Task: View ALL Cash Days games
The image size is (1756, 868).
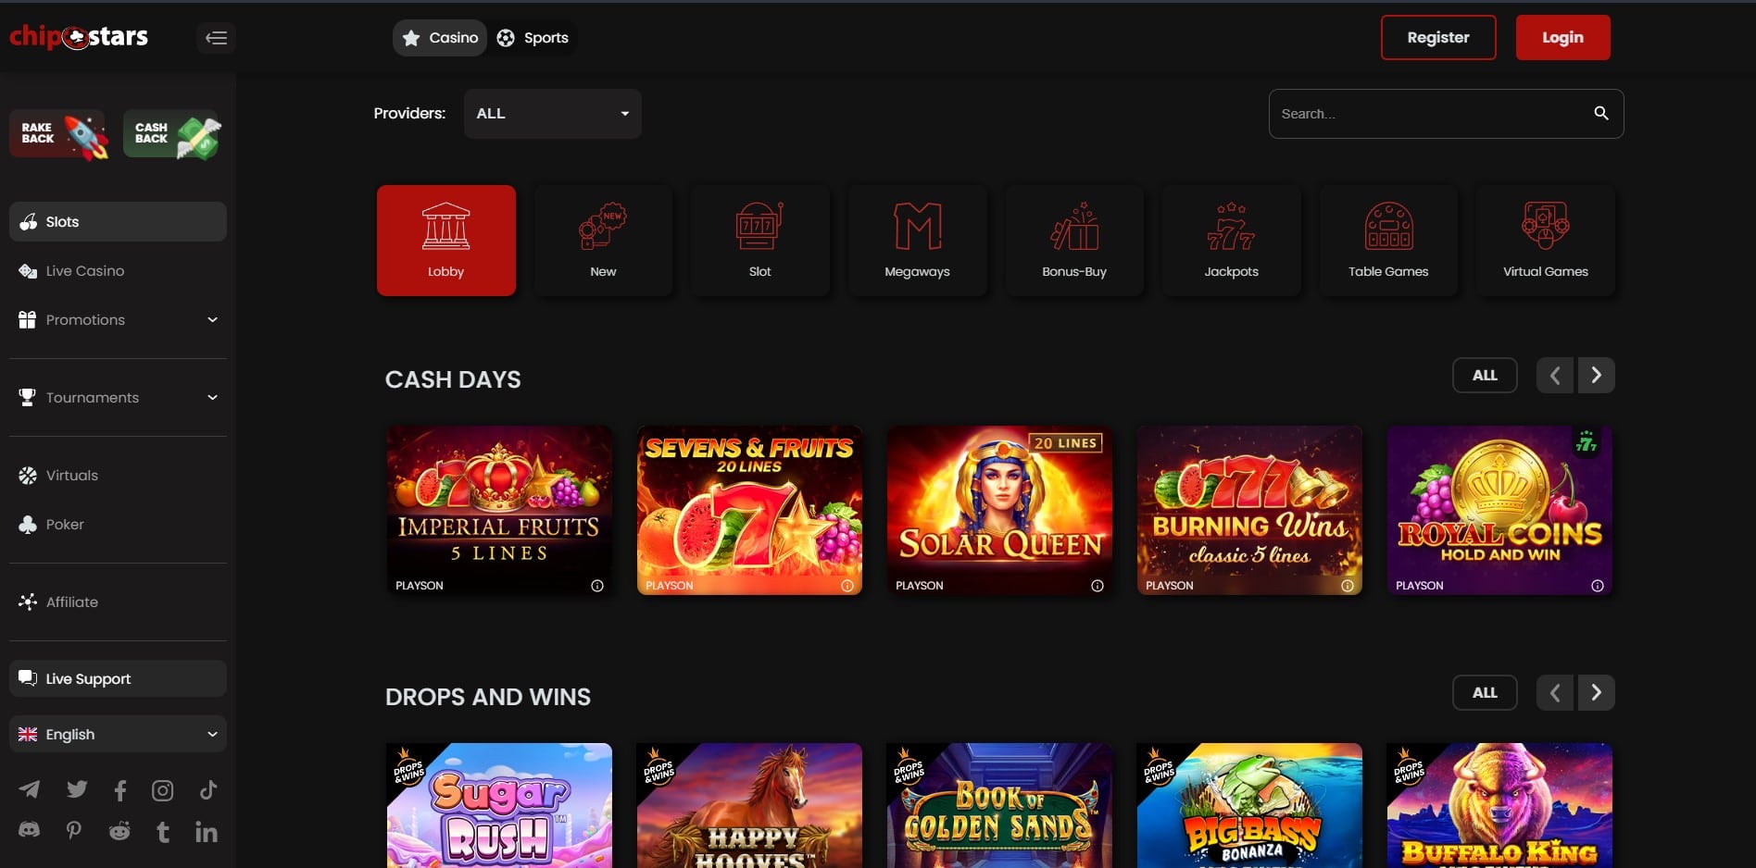Action: click(1484, 376)
